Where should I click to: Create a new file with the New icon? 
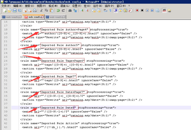(x=5, y=11)
